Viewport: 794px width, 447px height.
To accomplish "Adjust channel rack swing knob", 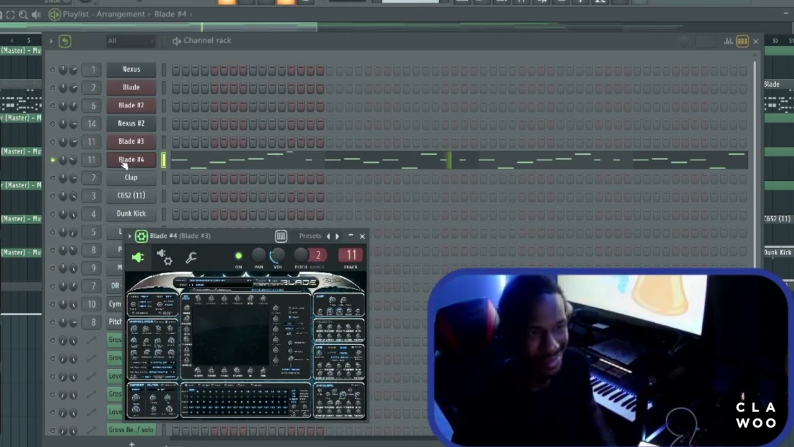I will tap(684, 42).
